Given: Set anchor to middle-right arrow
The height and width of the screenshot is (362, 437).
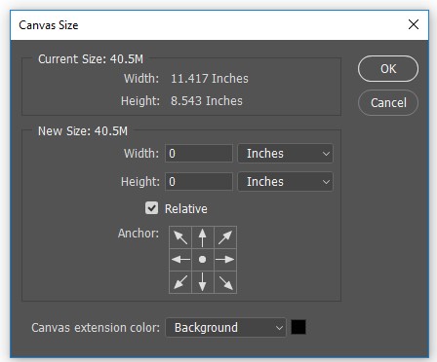Looking at the screenshot, I should 225,260.
